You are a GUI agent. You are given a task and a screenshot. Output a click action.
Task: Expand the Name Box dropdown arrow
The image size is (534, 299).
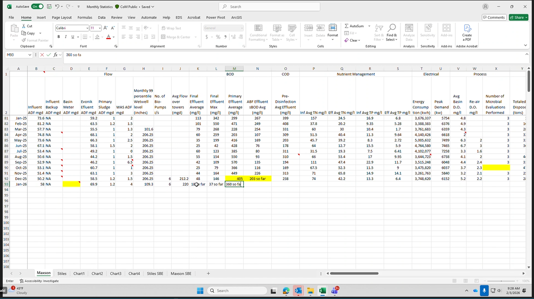[x=30, y=55]
